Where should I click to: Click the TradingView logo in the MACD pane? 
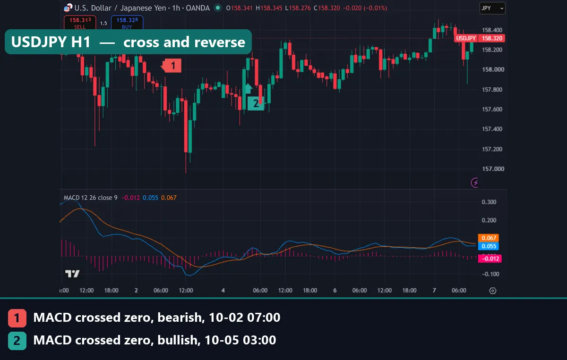72,274
